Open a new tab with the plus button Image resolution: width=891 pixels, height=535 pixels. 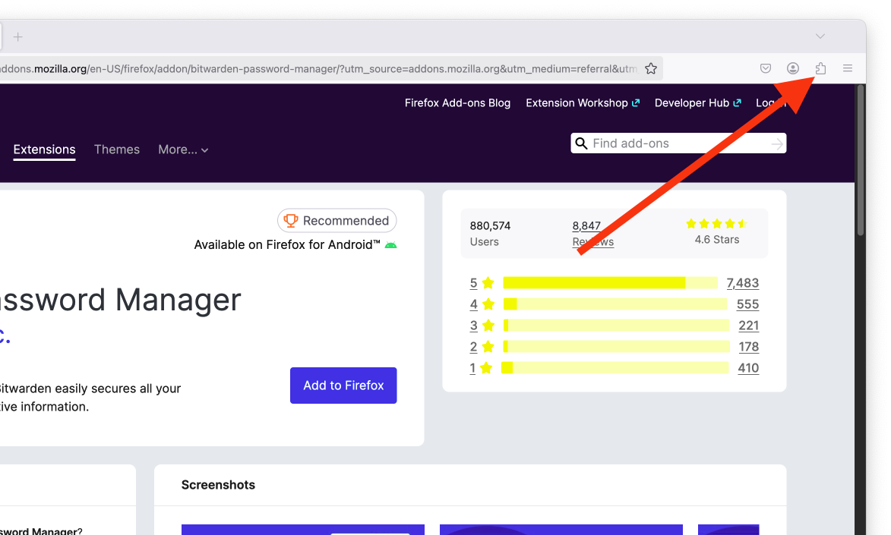click(x=18, y=37)
